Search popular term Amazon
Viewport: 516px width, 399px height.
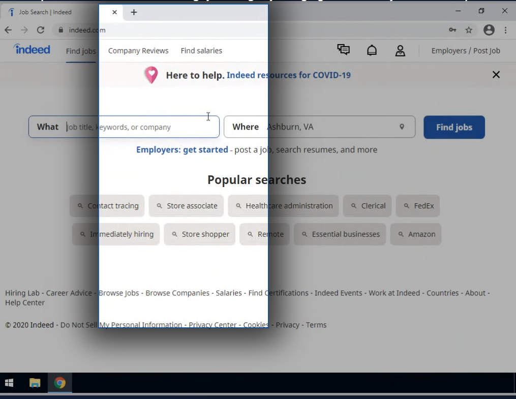pos(416,234)
